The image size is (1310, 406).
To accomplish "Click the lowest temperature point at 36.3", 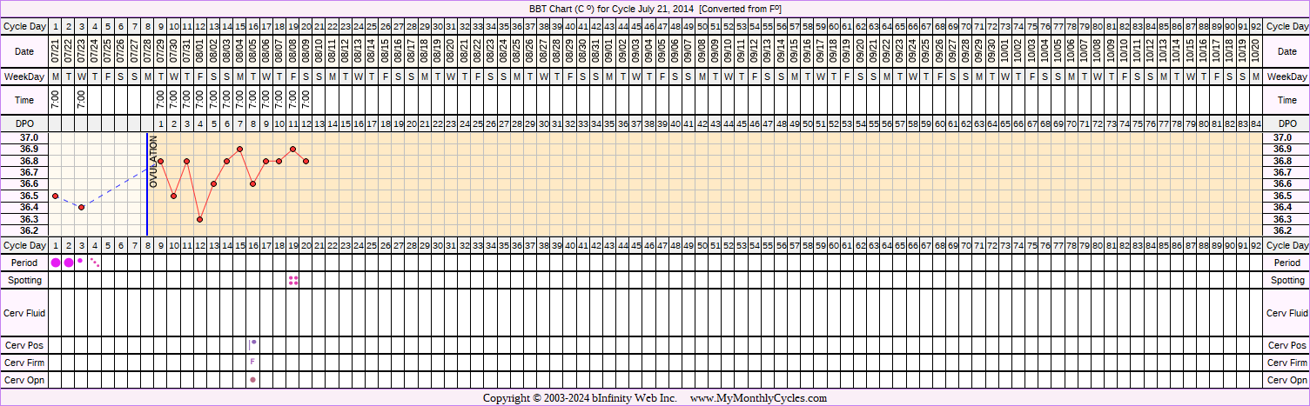I will click(200, 219).
